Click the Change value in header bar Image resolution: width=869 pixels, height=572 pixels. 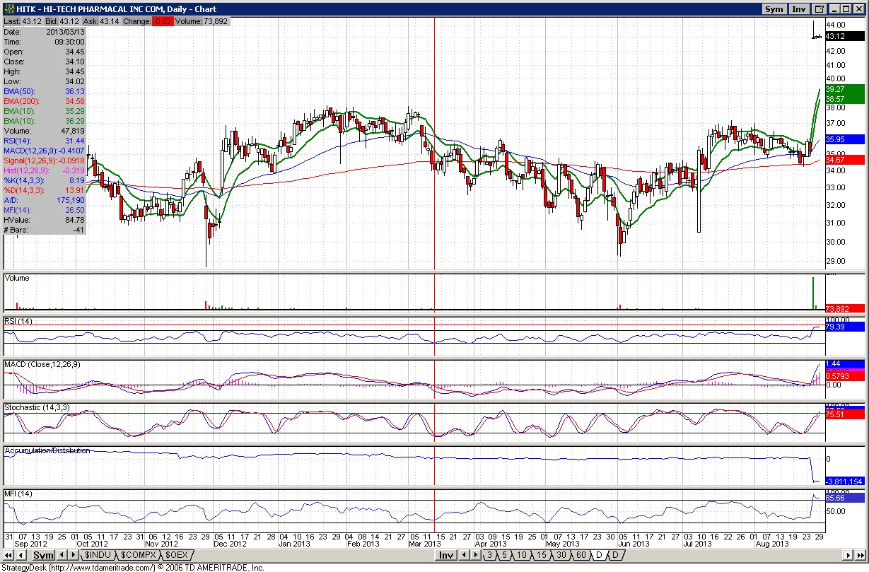[x=163, y=22]
